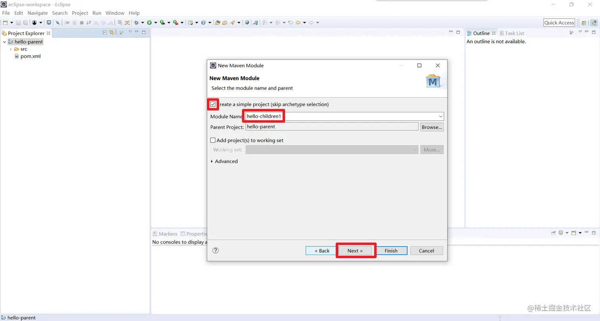600x321 pixels.
Task: Open the Debug button dropdown arrow
Action: pyautogui.click(x=142, y=23)
